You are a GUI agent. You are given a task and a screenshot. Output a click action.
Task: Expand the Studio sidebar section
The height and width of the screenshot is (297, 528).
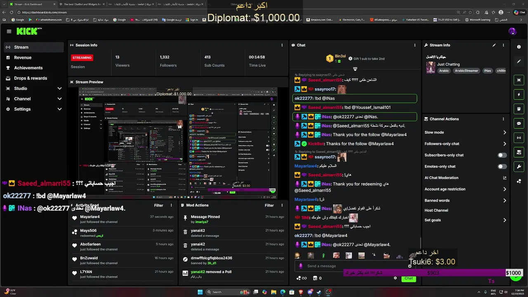(x=59, y=88)
